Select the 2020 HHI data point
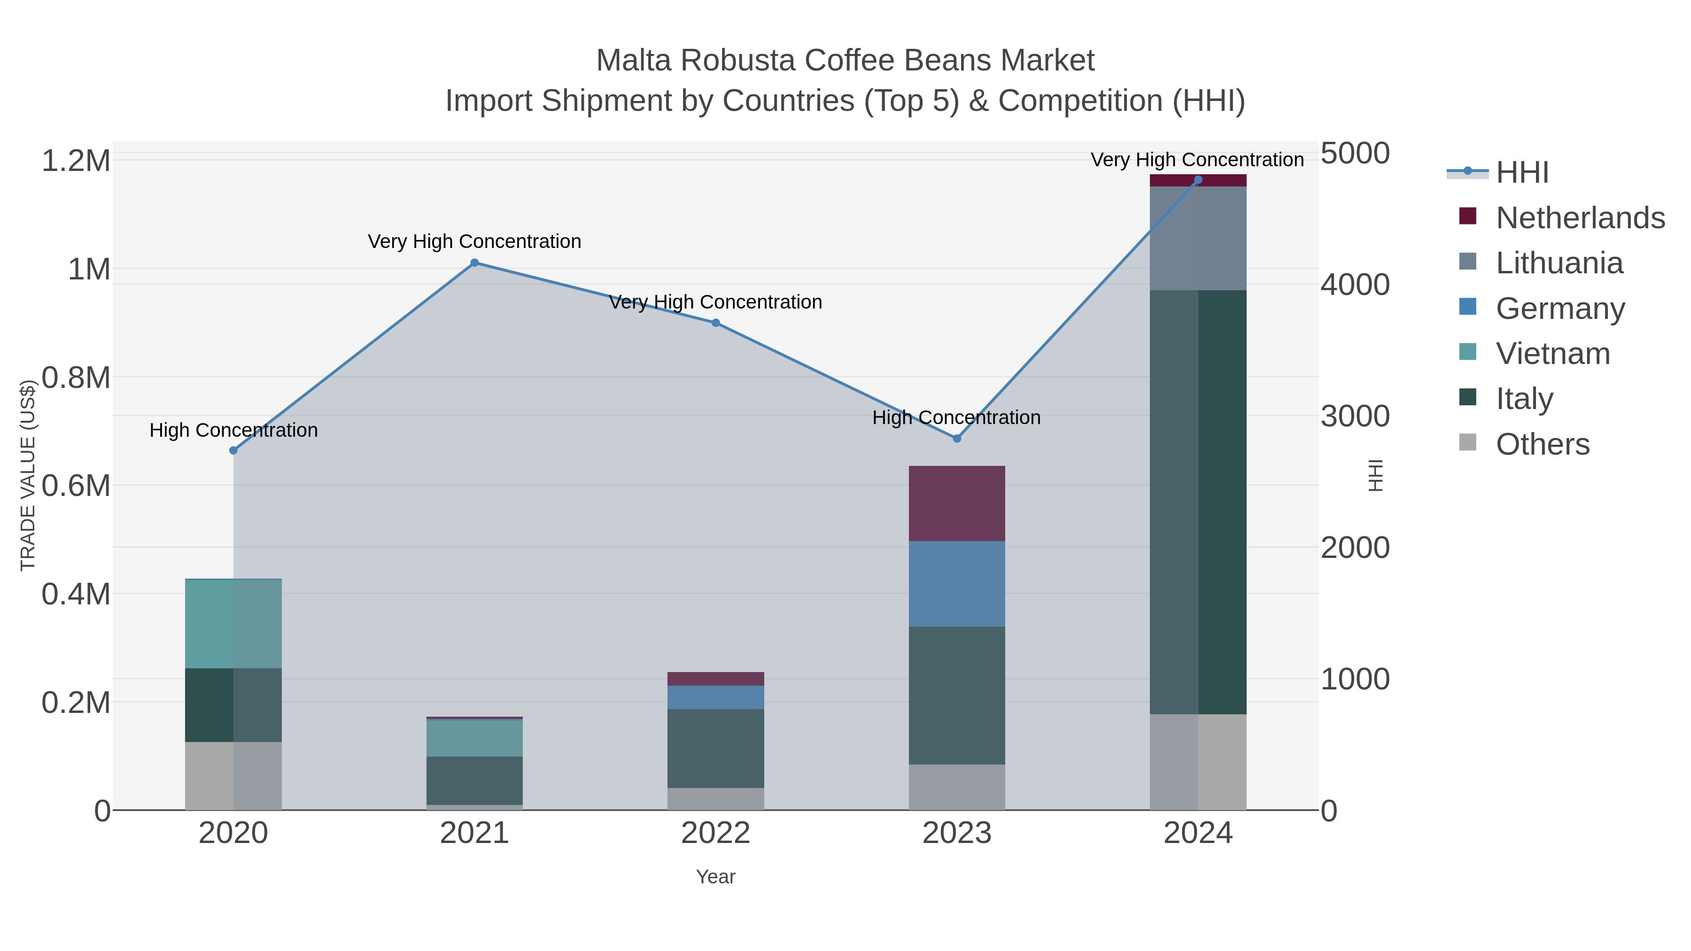This screenshot has width=1691, height=951. pos(233,450)
